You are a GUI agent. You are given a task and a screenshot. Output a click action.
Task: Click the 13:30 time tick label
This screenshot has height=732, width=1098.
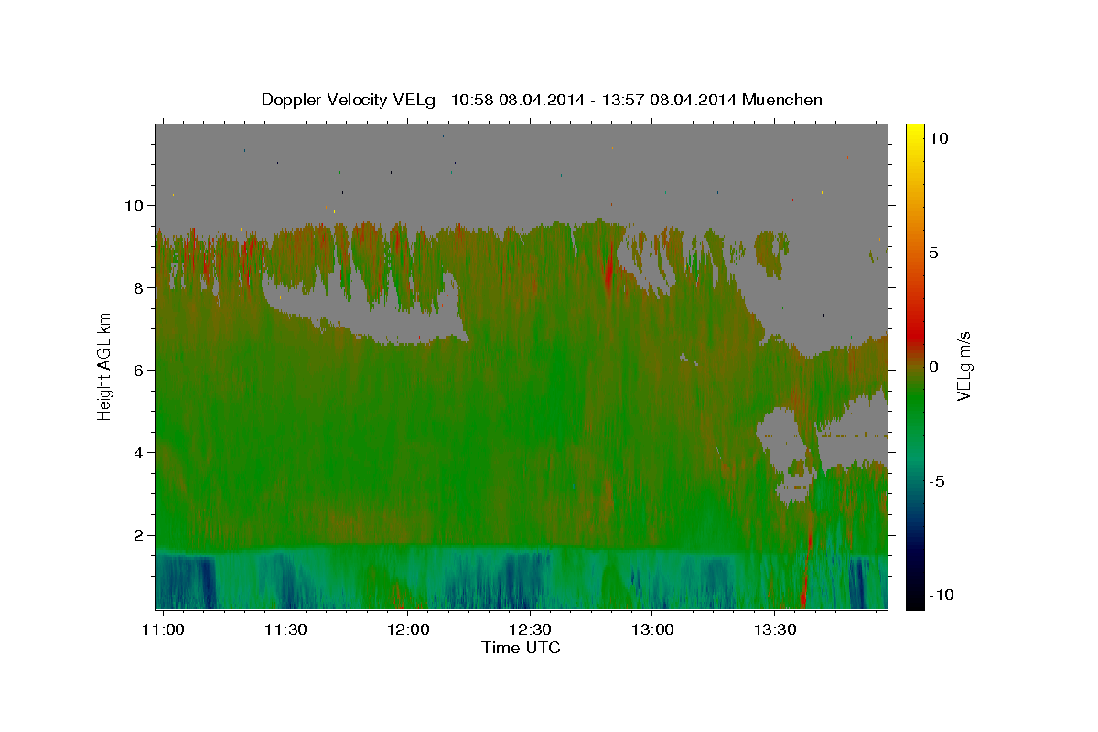click(774, 630)
